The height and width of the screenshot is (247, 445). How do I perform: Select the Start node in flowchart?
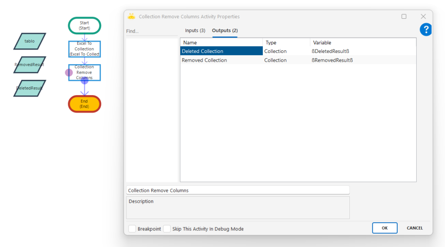[x=84, y=26]
